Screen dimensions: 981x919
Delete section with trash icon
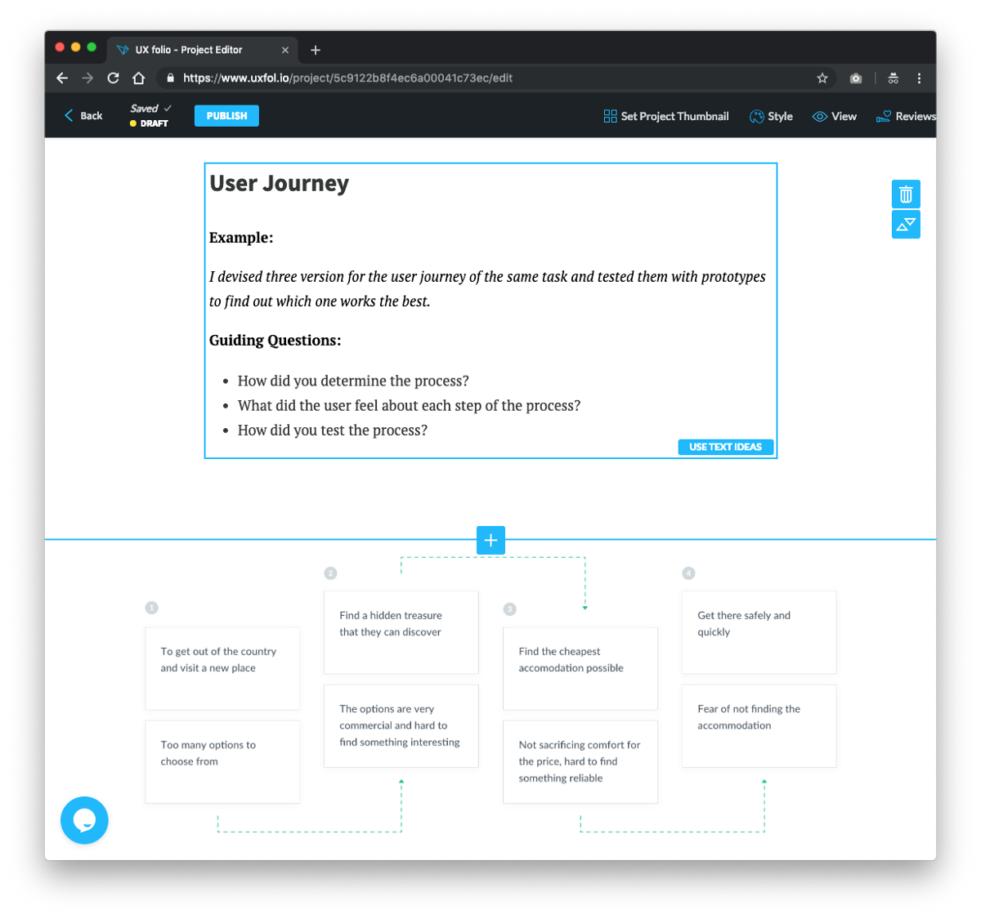[906, 194]
